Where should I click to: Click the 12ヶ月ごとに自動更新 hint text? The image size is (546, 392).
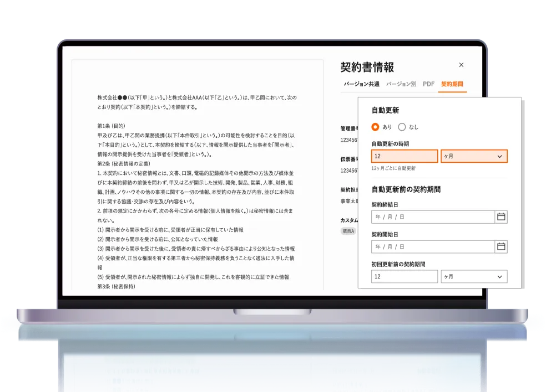tap(393, 168)
